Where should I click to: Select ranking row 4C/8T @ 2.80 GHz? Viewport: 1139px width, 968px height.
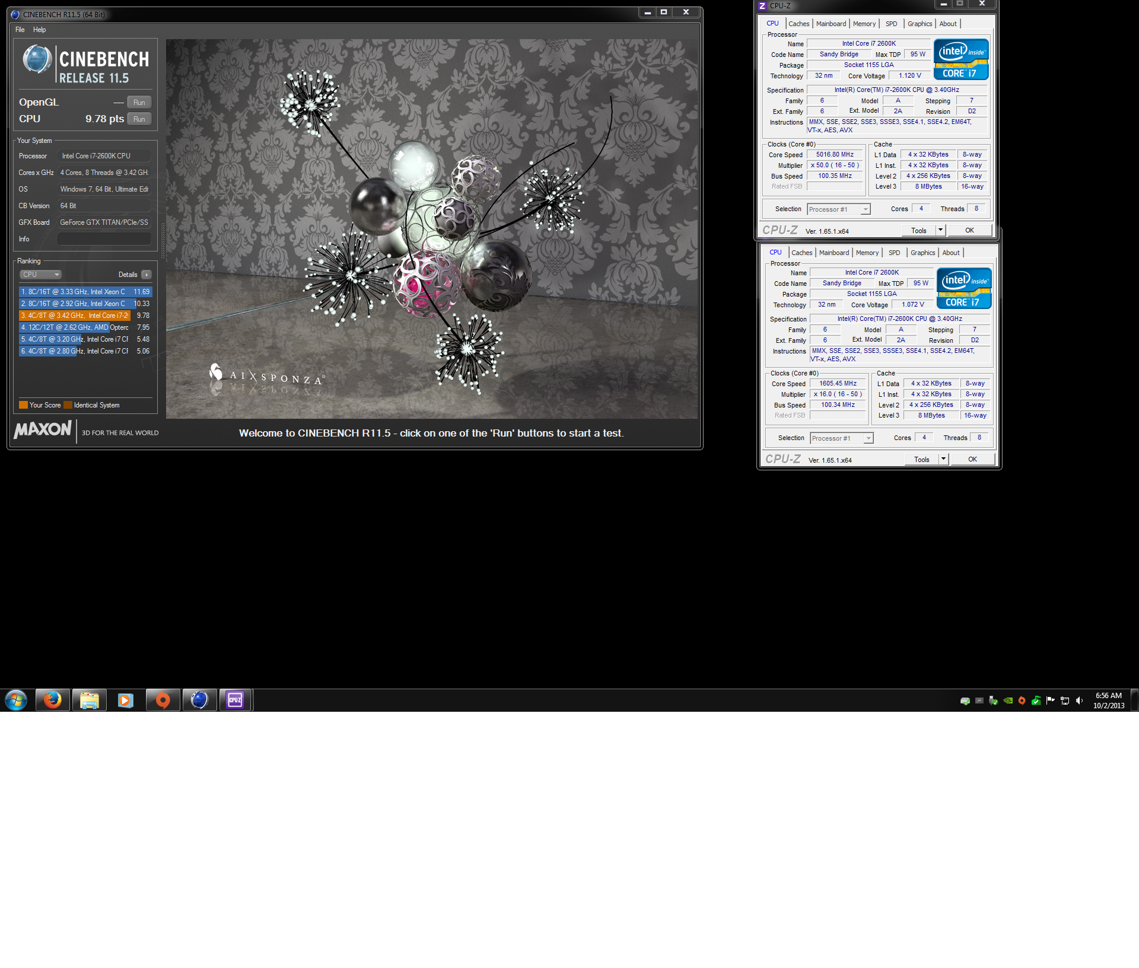coord(85,351)
